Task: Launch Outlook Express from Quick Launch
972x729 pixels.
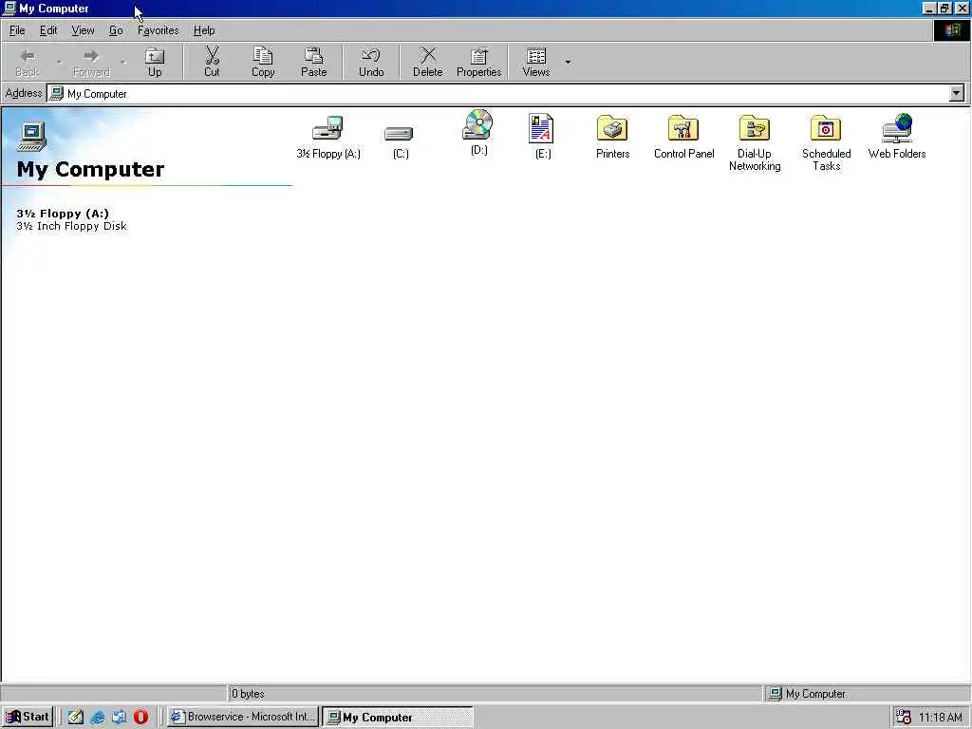Action: click(x=119, y=718)
